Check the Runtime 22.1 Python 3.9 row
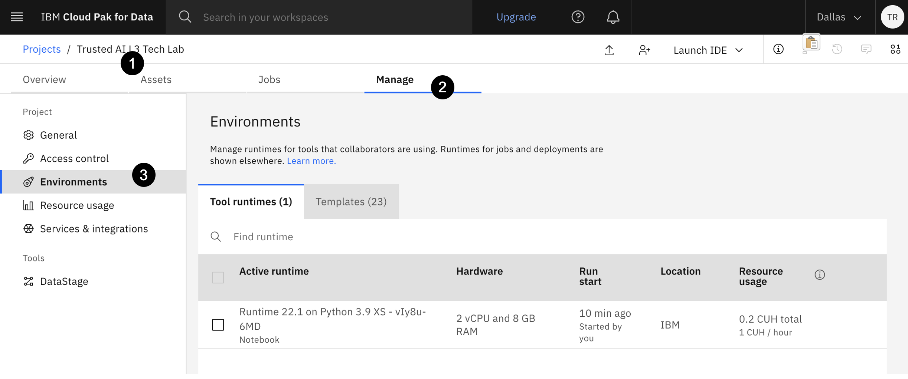 218,325
